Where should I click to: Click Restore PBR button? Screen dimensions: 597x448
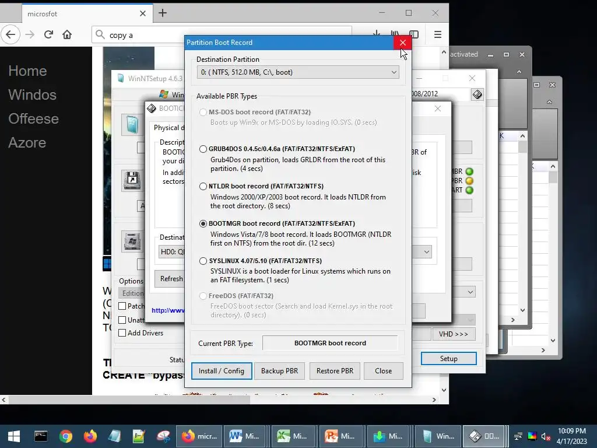(x=335, y=371)
